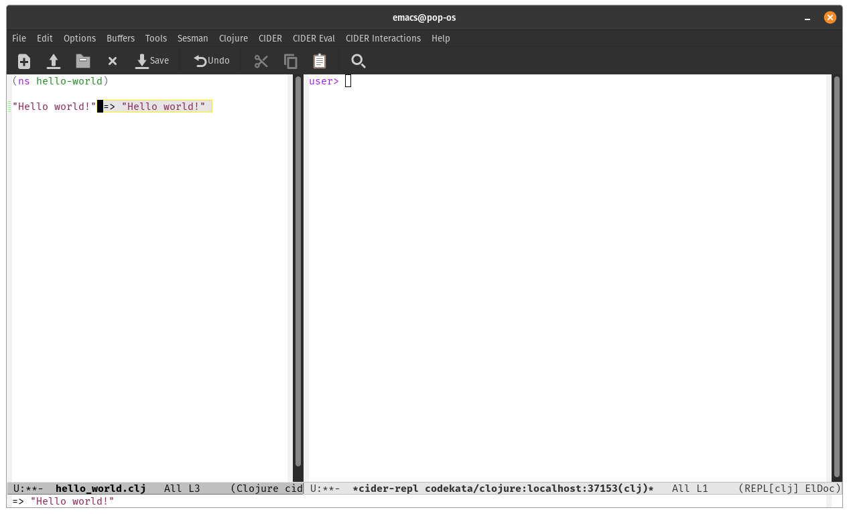Click the X icon to kill buffer
Screen dimensions: 849x514
113,61
